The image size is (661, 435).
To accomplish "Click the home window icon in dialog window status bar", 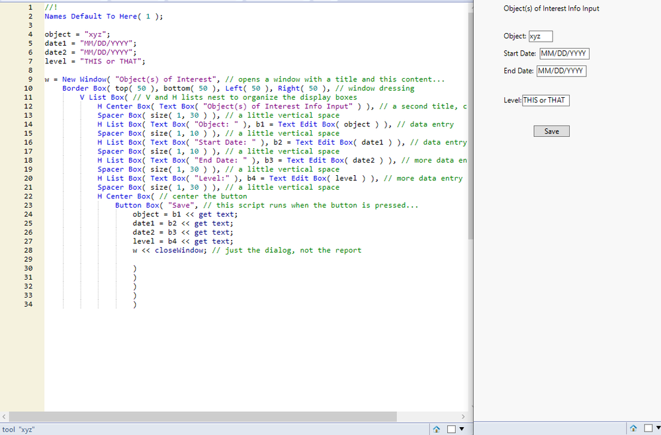I will (x=633, y=428).
